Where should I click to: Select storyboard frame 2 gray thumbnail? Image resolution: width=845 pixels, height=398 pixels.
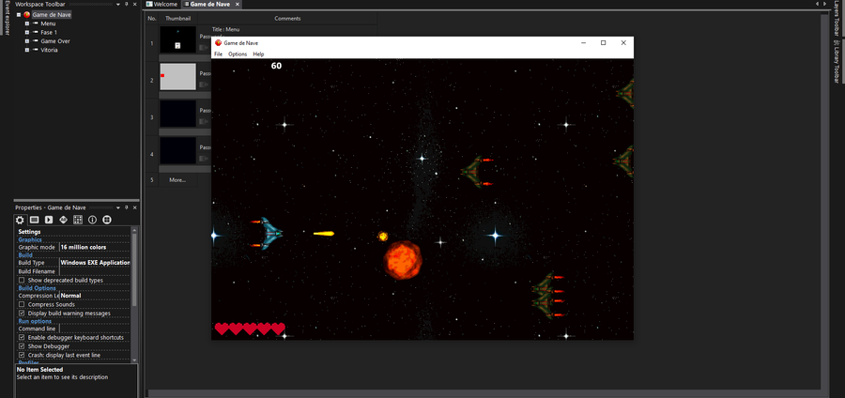pos(177,76)
